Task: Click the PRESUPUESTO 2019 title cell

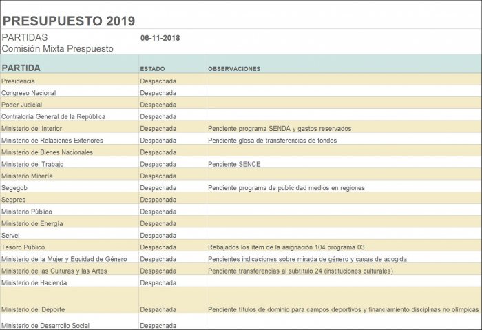Action: coord(68,21)
